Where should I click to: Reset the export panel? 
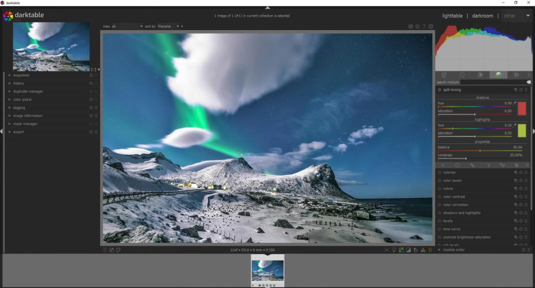tap(91, 132)
